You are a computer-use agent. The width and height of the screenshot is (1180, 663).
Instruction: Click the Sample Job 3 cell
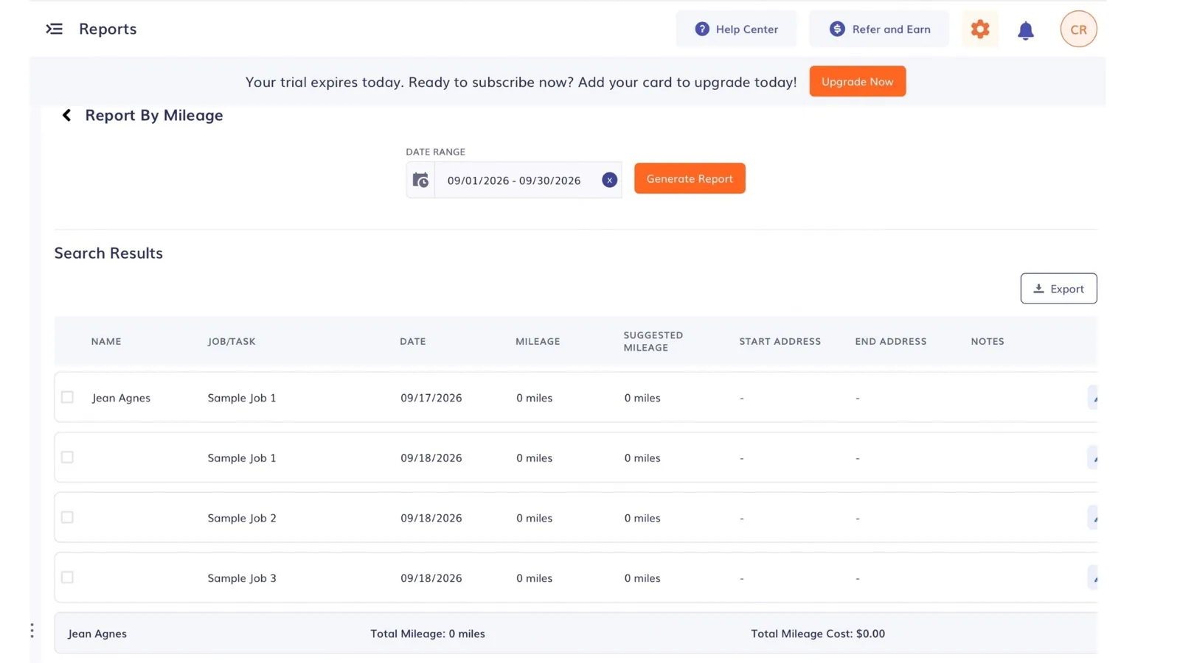coord(242,578)
